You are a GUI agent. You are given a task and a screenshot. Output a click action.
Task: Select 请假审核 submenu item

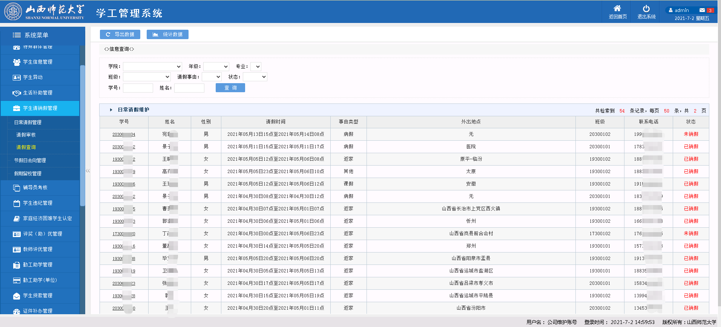coord(26,135)
